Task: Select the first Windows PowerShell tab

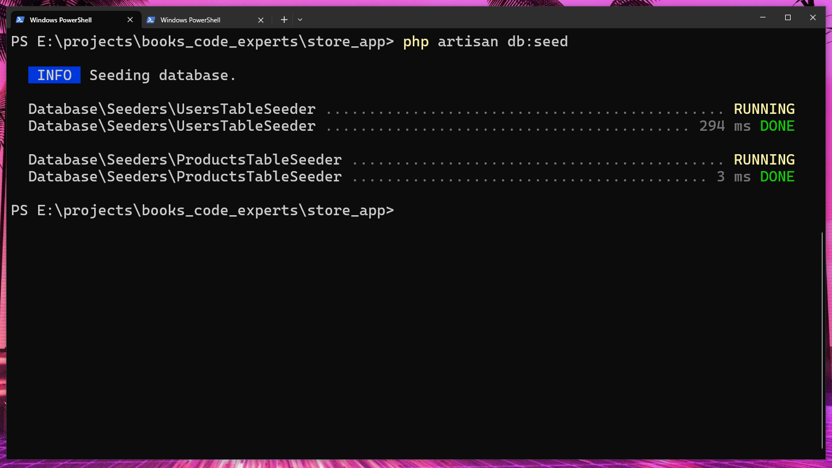Action: pos(60,20)
